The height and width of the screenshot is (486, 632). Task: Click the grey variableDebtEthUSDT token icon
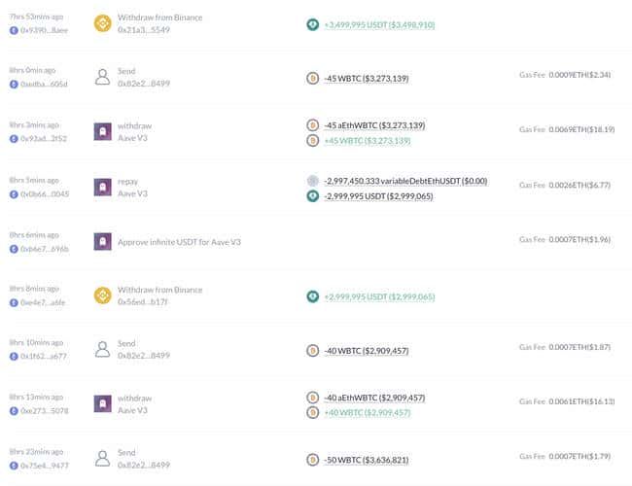312,181
